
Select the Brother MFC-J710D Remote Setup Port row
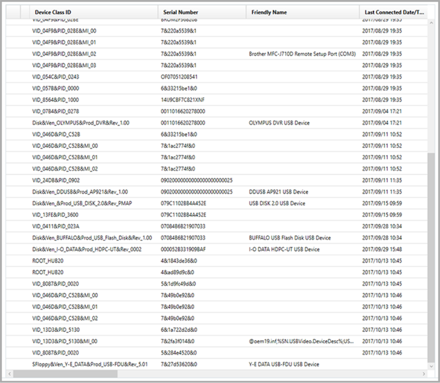302,54
